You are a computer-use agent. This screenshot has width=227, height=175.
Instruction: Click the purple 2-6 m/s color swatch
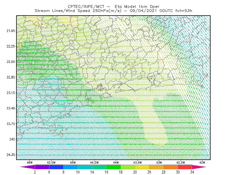pos(42,167)
